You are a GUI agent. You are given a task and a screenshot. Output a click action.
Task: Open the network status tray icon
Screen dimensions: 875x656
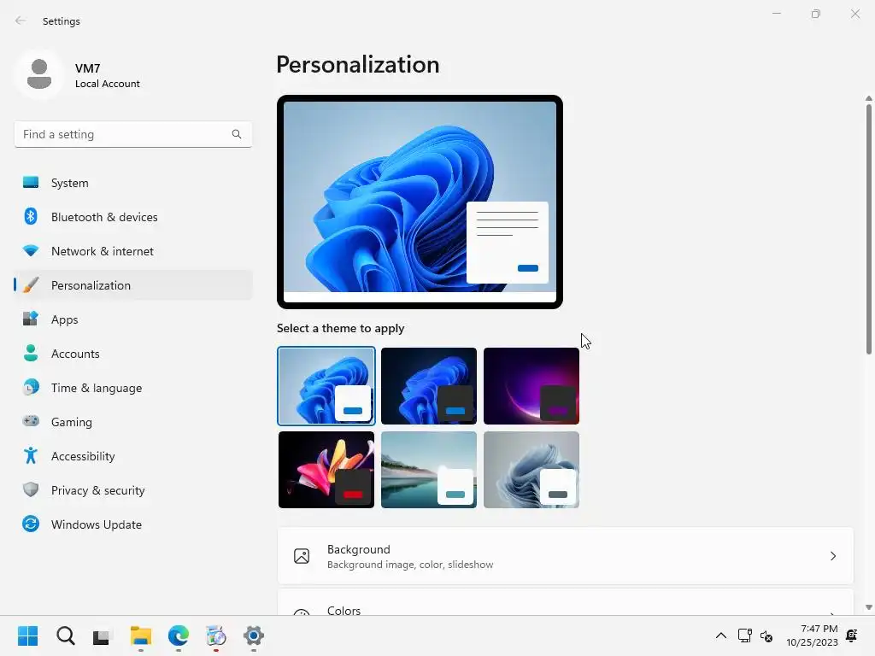click(745, 635)
